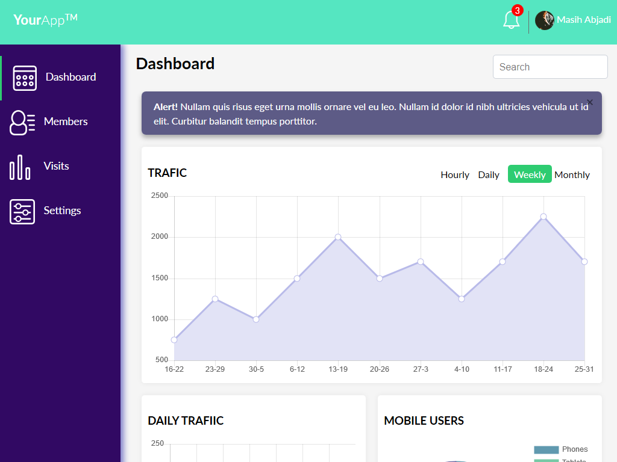Click the 13-19 data point on the chart
The height and width of the screenshot is (462, 617).
[x=338, y=237]
